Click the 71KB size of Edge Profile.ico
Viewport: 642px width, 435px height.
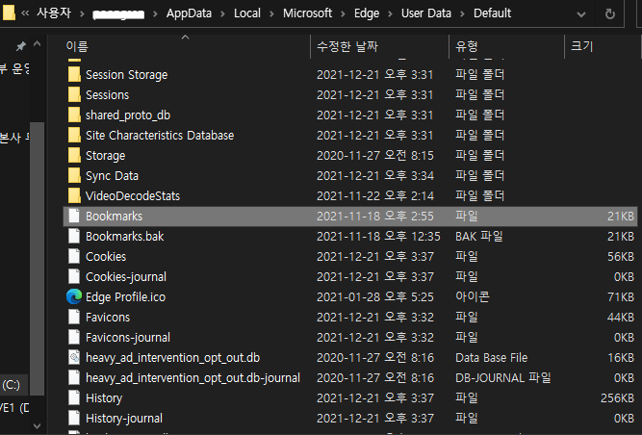(x=621, y=297)
